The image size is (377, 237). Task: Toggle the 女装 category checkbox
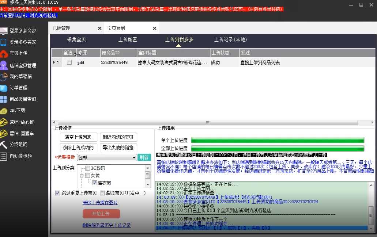[88, 176]
